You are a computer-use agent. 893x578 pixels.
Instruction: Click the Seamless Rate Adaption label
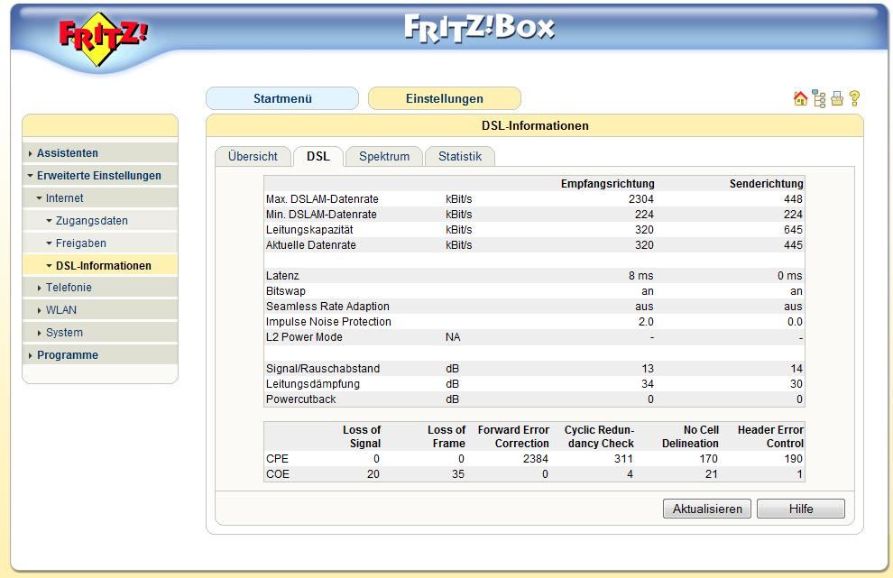(327, 307)
